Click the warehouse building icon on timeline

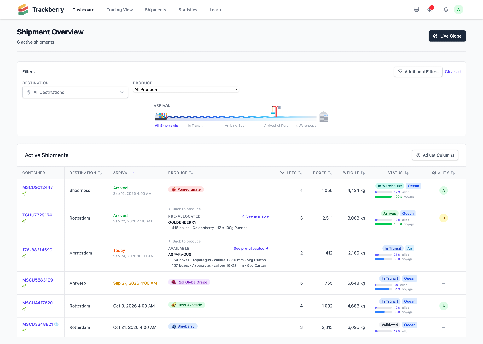click(324, 116)
